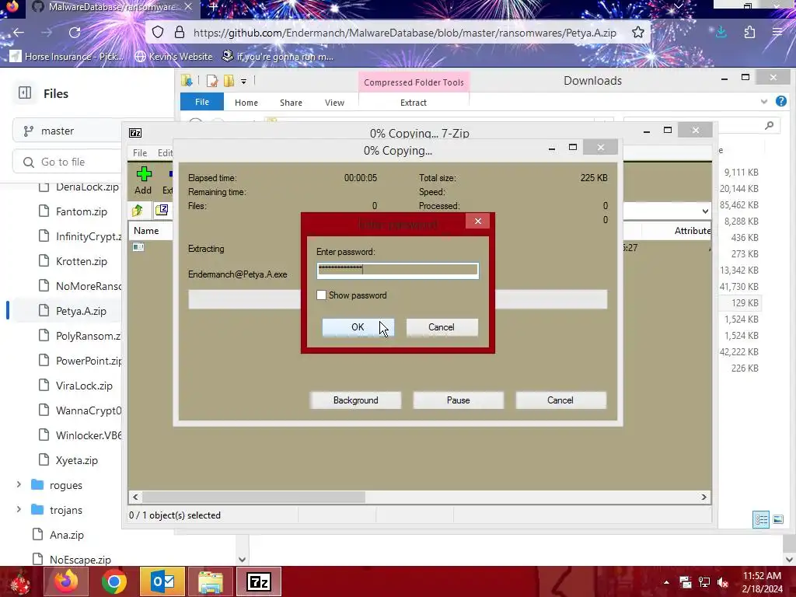Confirm password with the OK button
Image resolution: width=796 pixels, height=597 pixels.
coord(358,327)
